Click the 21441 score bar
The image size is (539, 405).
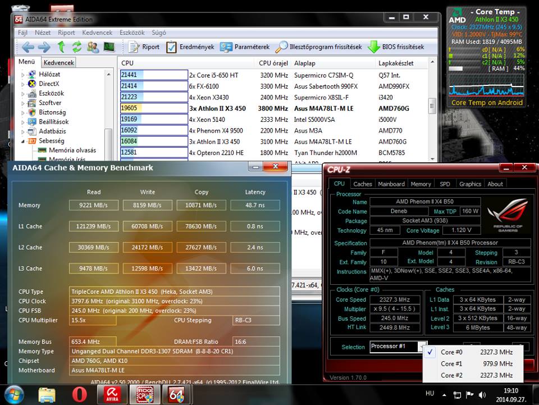[x=154, y=75]
